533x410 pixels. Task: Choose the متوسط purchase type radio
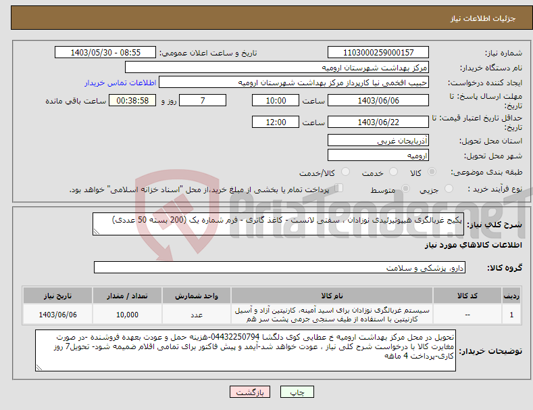[405, 188]
